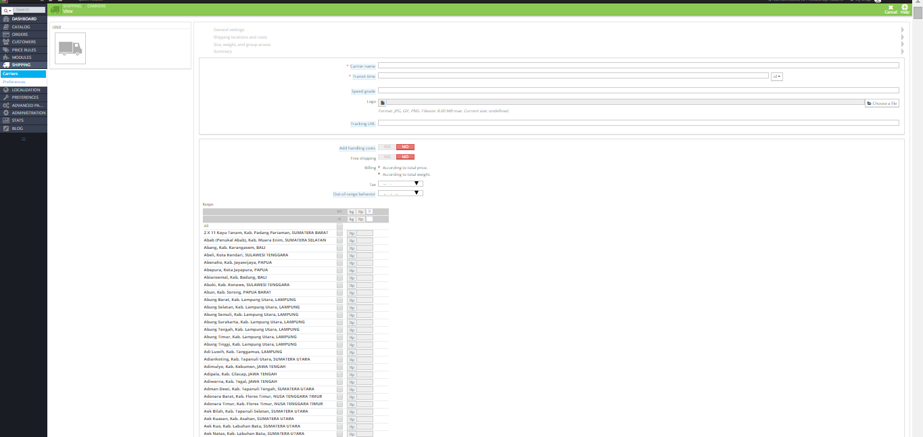
Task: Click the Customers people icon
Action: (x=6, y=42)
